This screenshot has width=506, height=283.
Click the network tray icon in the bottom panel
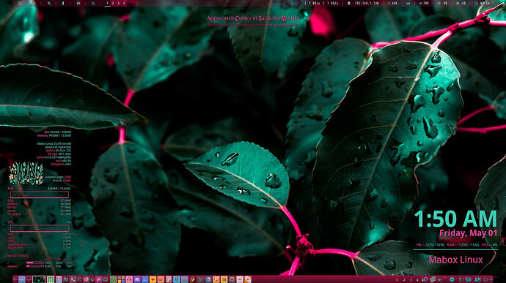[x=433, y=279]
